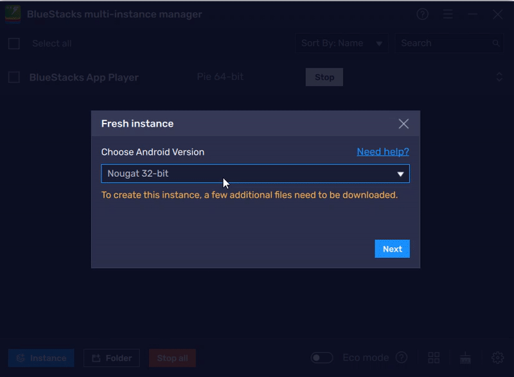Click the Fresh instance dialog title
This screenshot has width=514, height=377.
[137, 124]
